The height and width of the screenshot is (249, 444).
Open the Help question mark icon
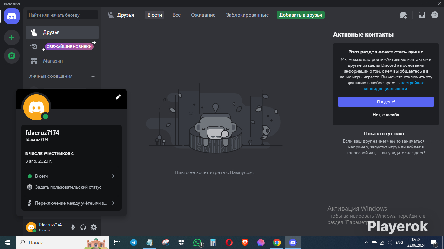pyautogui.click(x=435, y=15)
